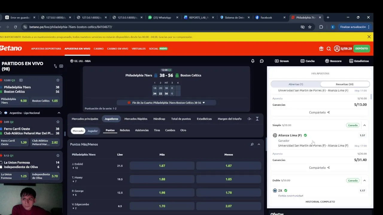Screen dimensions: 383x215
Task: Bet Independiente de Oliva 3.70
Action: [45, 176]
